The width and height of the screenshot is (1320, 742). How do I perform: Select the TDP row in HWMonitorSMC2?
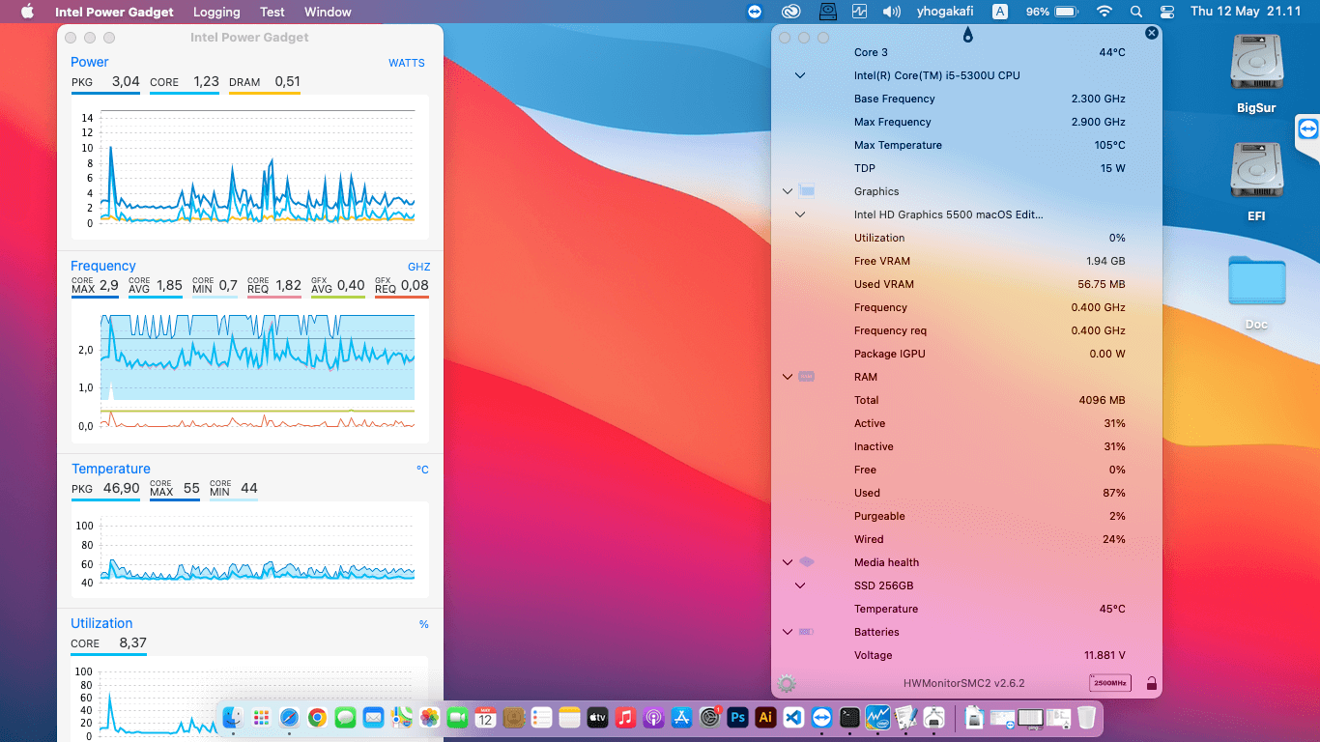coord(966,168)
